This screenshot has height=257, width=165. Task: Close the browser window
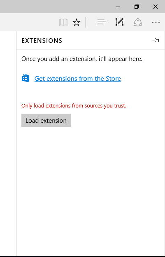click(x=156, y=7)
